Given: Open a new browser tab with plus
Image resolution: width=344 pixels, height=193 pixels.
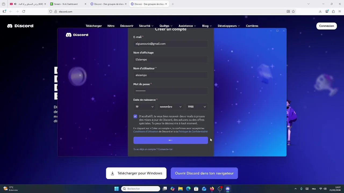Looking at the screenshot, I should pyautogui.click(x=173, y=4).
